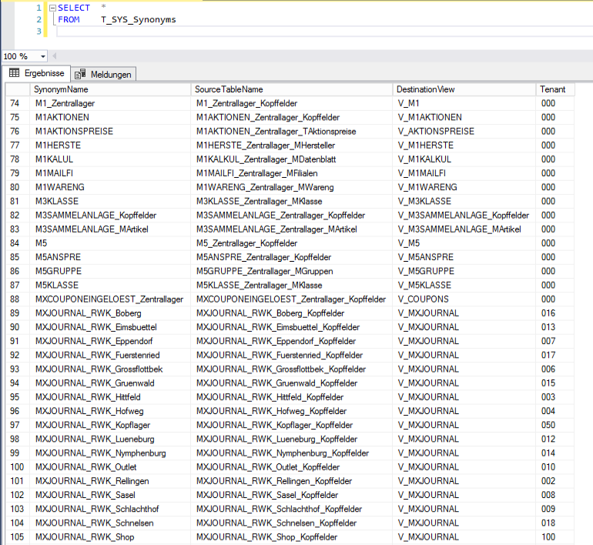Click the cell MXCOUPONEINGELOEST_Zentrallager

pos(110,299)
